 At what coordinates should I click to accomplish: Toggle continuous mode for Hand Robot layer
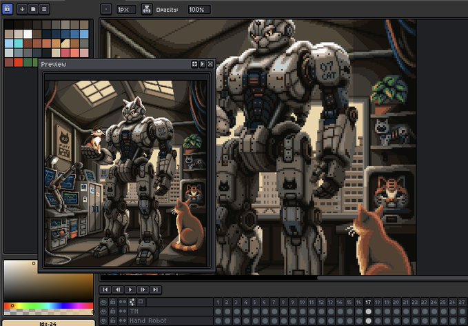123,320
